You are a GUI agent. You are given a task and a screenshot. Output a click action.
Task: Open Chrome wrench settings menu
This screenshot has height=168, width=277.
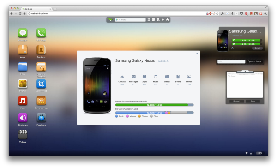(x=265, y=13)
